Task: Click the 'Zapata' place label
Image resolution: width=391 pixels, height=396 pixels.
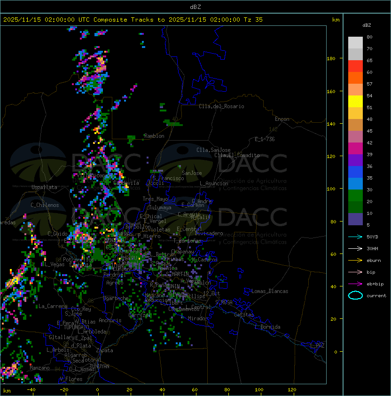Action: coord(104,350)
